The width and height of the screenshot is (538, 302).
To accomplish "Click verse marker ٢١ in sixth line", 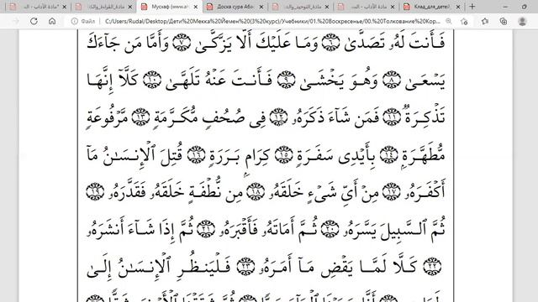I will point(206,229).
